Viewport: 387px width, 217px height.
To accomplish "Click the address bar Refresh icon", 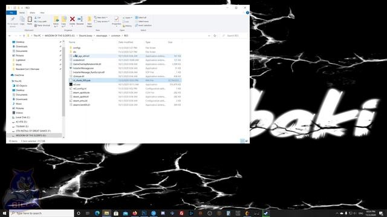I will [x=215, y=36].
